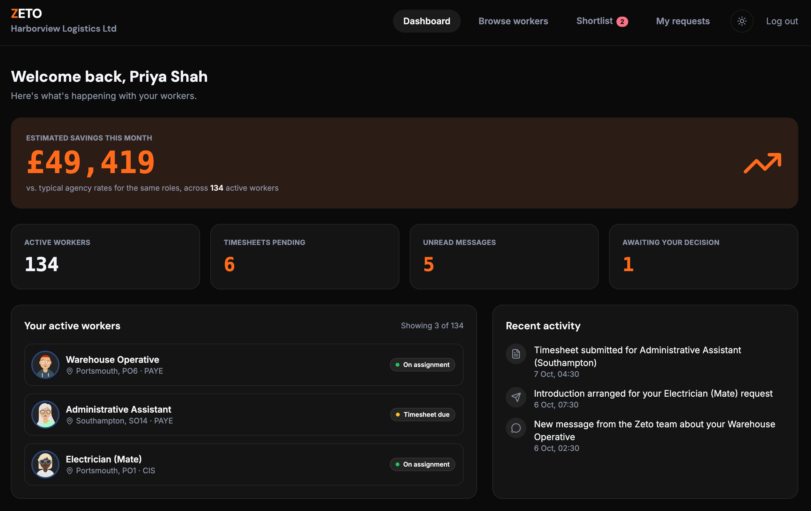811x511 pixels.
Task: Click Log out
Action: point(782,21)
